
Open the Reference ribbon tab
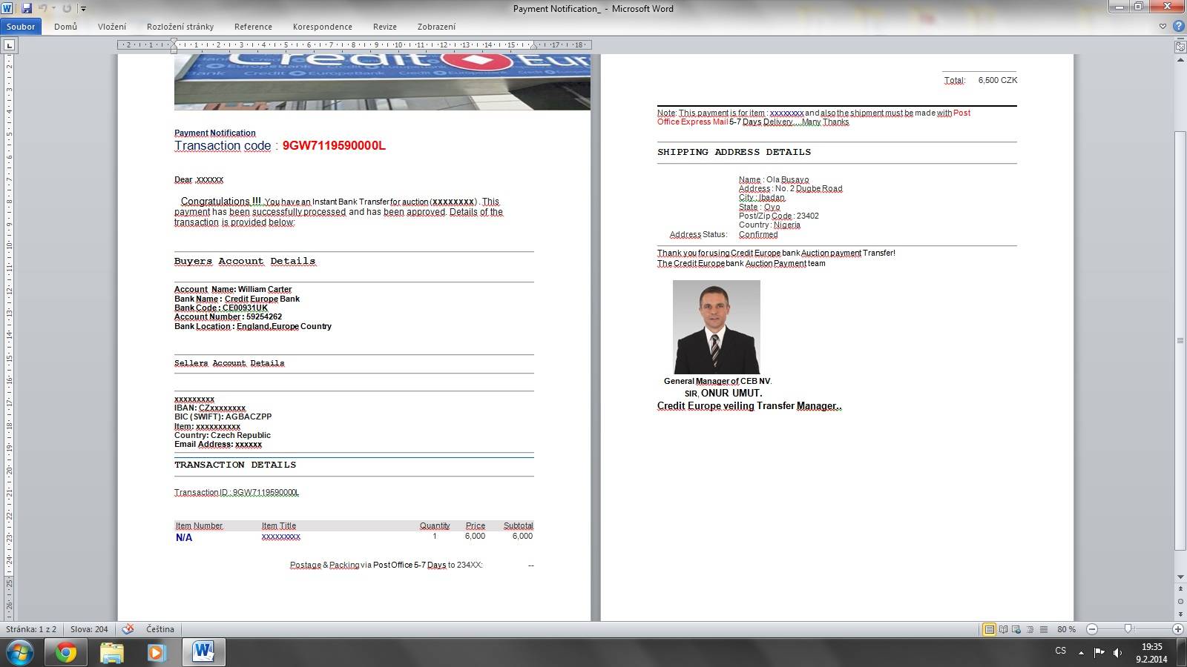[253, 27]
